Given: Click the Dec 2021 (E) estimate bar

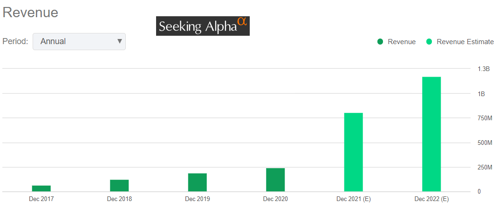Looking at the screenshot, I should [353, 152].
